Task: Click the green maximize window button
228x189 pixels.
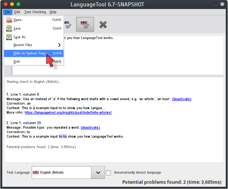Action: point(18,4)
